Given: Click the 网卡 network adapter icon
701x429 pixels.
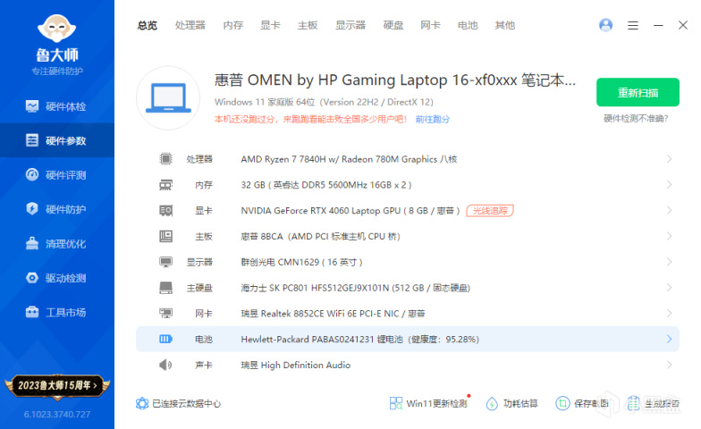Looking at the screenshot, I should [166, 313].
